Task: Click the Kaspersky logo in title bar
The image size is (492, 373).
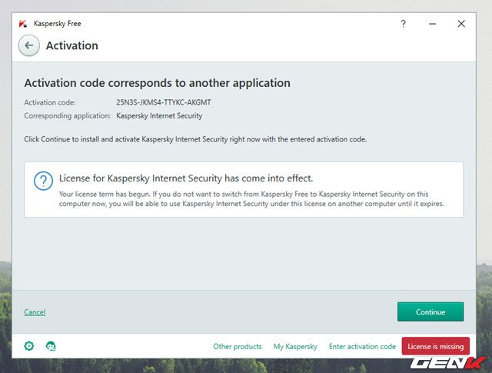Action: 23,24
